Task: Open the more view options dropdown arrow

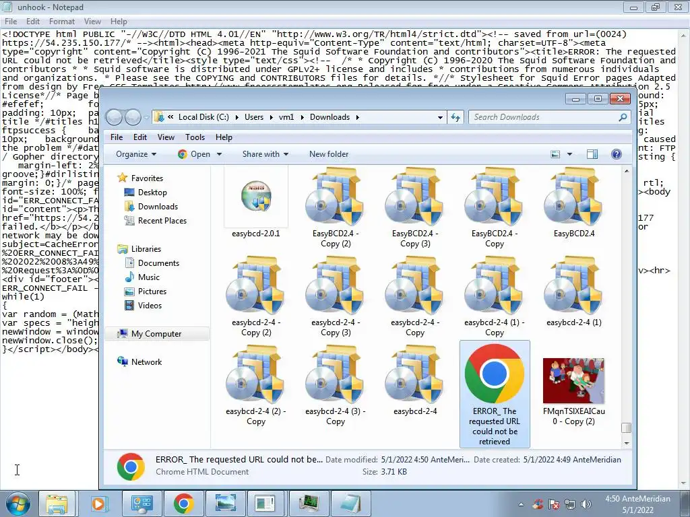Action: point(569,154)
